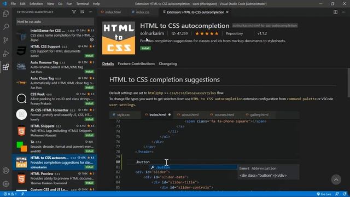
Task: Click the solnurkarim publisher name
Action: click(x=152, y=33)
